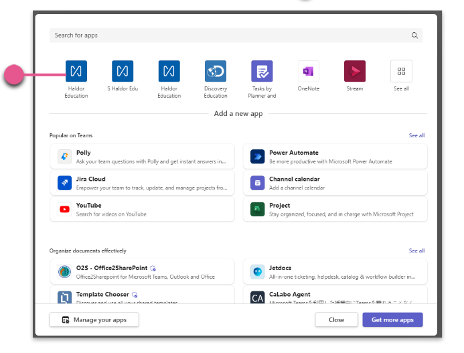Open the Jira Cloud card
Viewport: 464px width, 353px height.
(143, 183)
